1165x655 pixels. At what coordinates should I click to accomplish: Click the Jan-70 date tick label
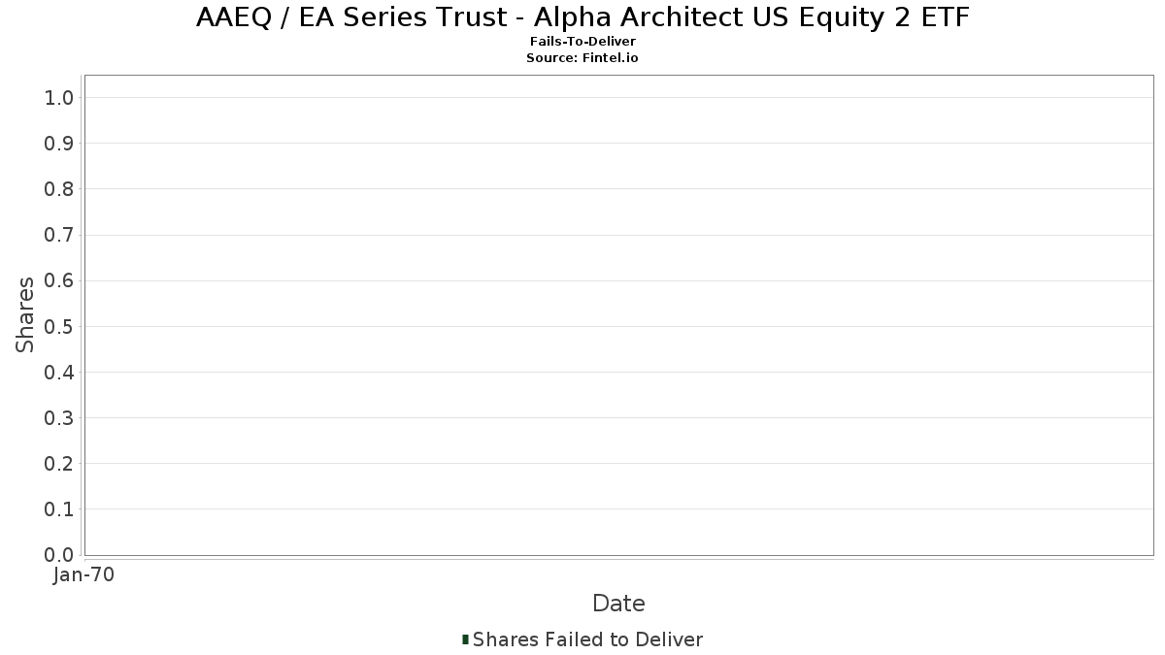84,575
